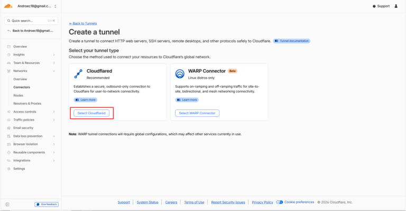The height and width of the screenshot is (211, 406).
Task: Click the Select Cloudflared button
Action: tap(91, 113)
